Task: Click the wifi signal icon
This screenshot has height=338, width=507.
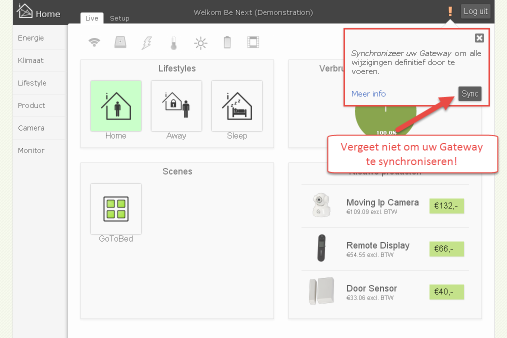Action: pos(94,42)
